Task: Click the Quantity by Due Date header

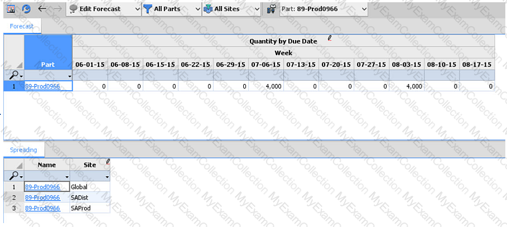Action: coord(283,41)
